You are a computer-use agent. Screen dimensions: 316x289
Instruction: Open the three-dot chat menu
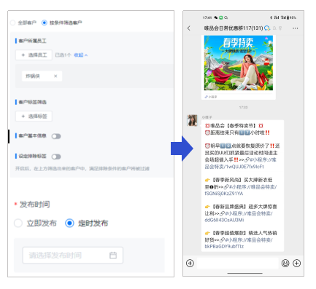pyautogui.click(x=296, y=28)
